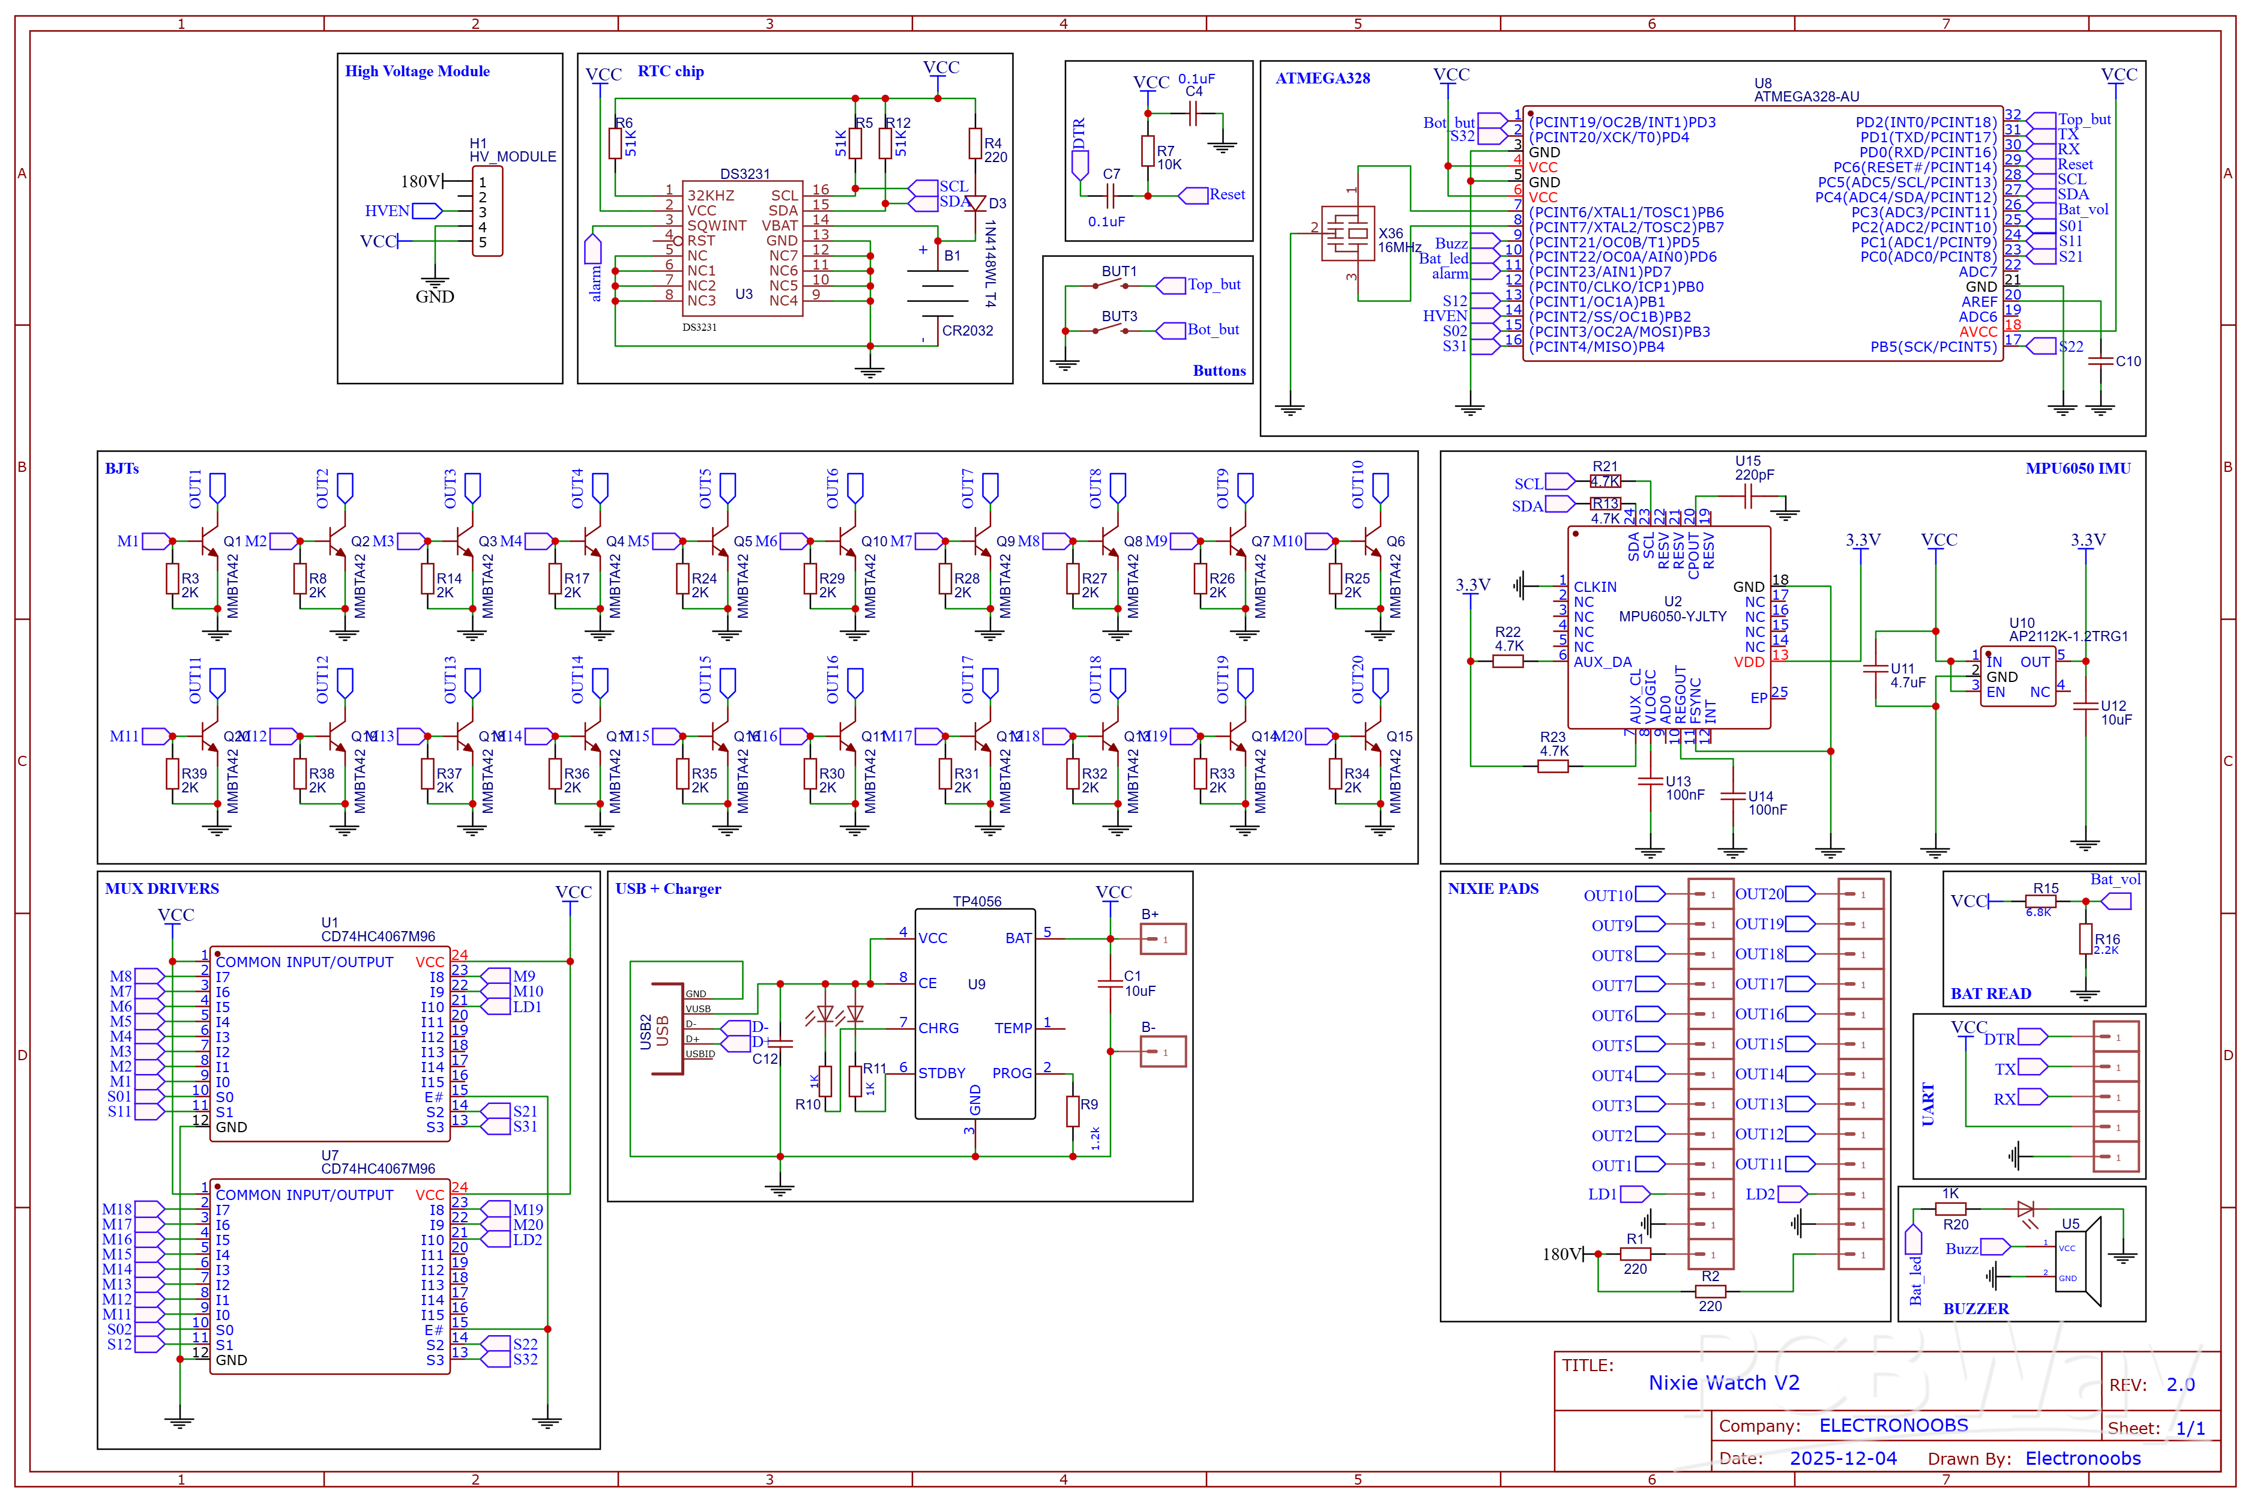Click the REV 2.0 value in title block

coord(2182,1384)
